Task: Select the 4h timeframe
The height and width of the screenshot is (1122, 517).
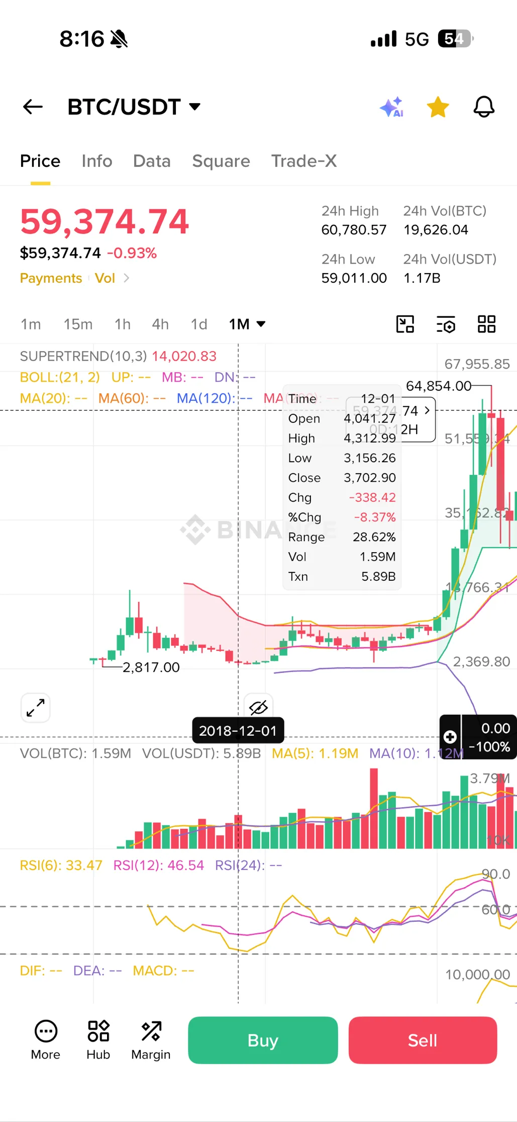Action: pos(160,324)
